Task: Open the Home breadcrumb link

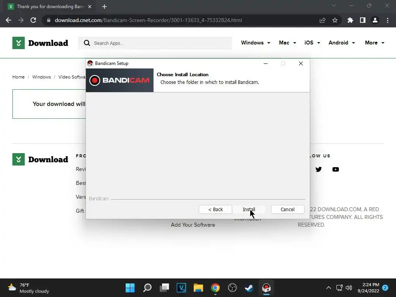Action: (x=19, y=77)
